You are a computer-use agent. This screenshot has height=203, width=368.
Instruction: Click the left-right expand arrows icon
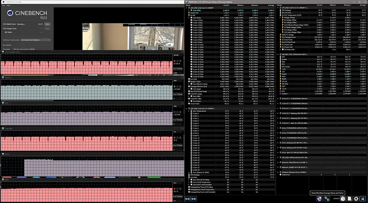coord(187,199)
